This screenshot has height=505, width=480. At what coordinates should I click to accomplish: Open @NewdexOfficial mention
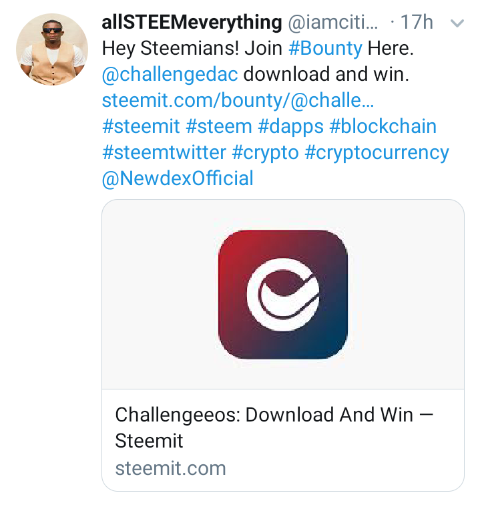coord(178,178)
